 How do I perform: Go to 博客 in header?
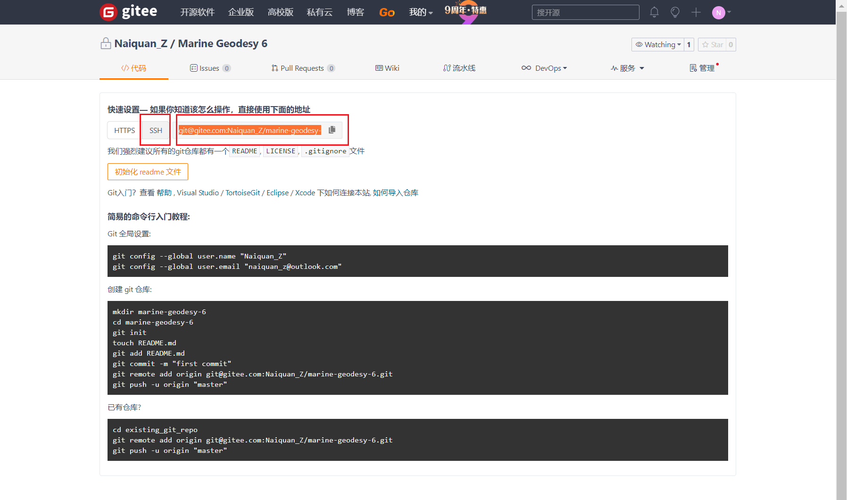click(356, 12)
